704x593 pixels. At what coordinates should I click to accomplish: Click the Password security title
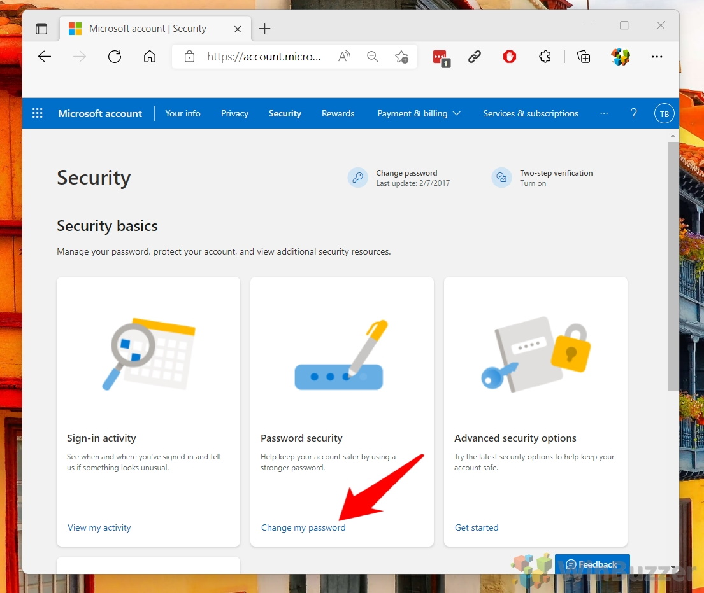[x=301, y=438]
